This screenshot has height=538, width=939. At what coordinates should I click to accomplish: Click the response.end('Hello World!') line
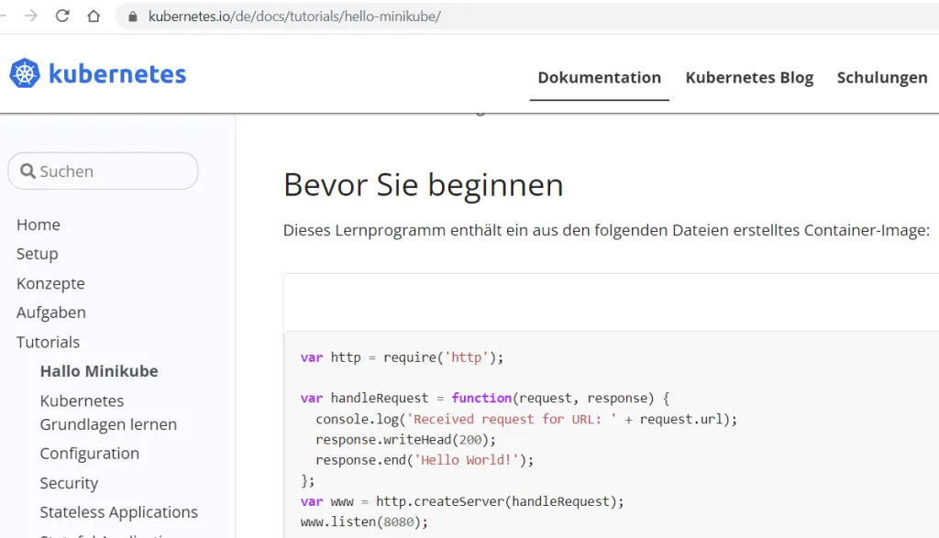[425, 460]
